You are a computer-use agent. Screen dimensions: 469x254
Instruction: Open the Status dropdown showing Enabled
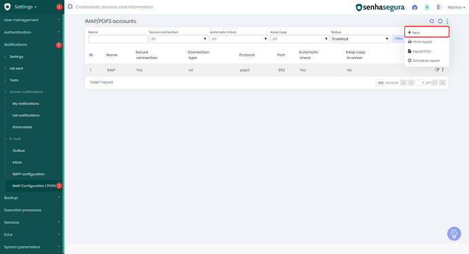click(360, 39)
